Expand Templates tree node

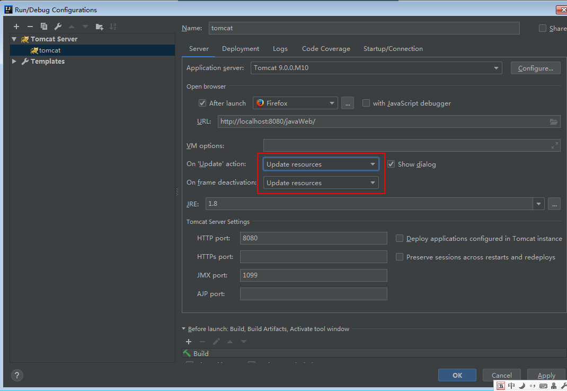[14, 61]
